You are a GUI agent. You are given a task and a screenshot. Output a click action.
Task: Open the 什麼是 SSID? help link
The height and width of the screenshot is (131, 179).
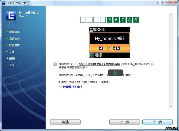[73, 87]
